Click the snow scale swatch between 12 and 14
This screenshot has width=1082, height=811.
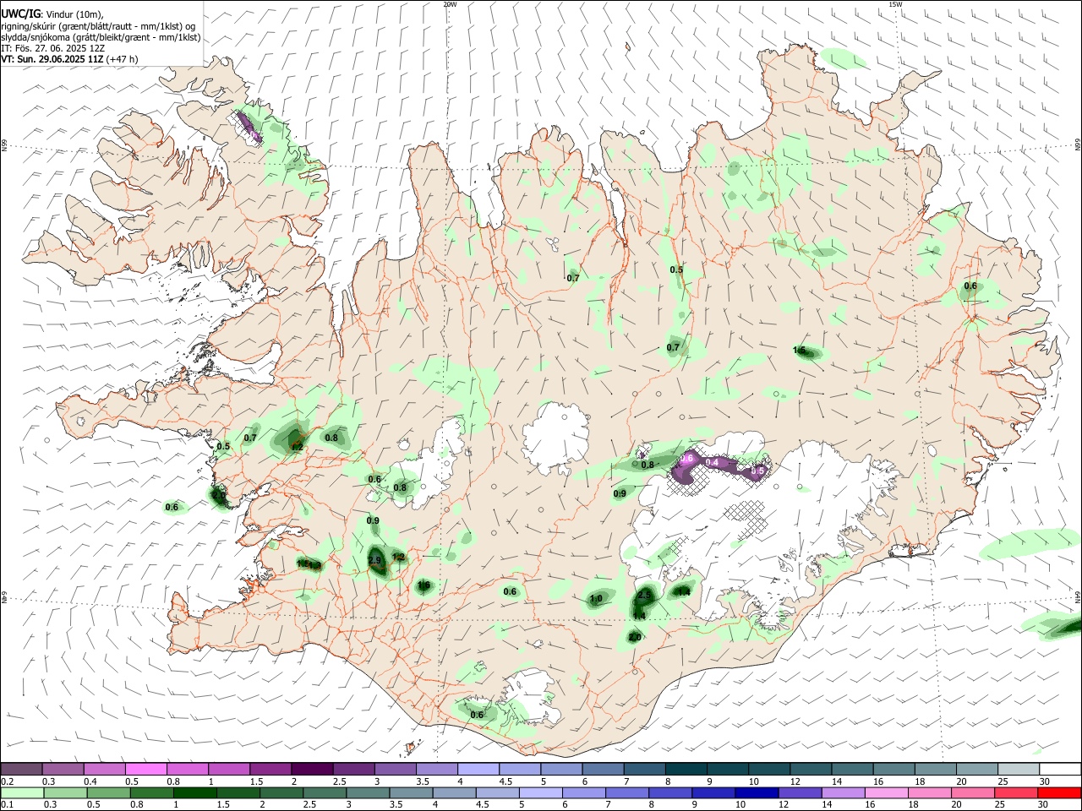(811, 769)
